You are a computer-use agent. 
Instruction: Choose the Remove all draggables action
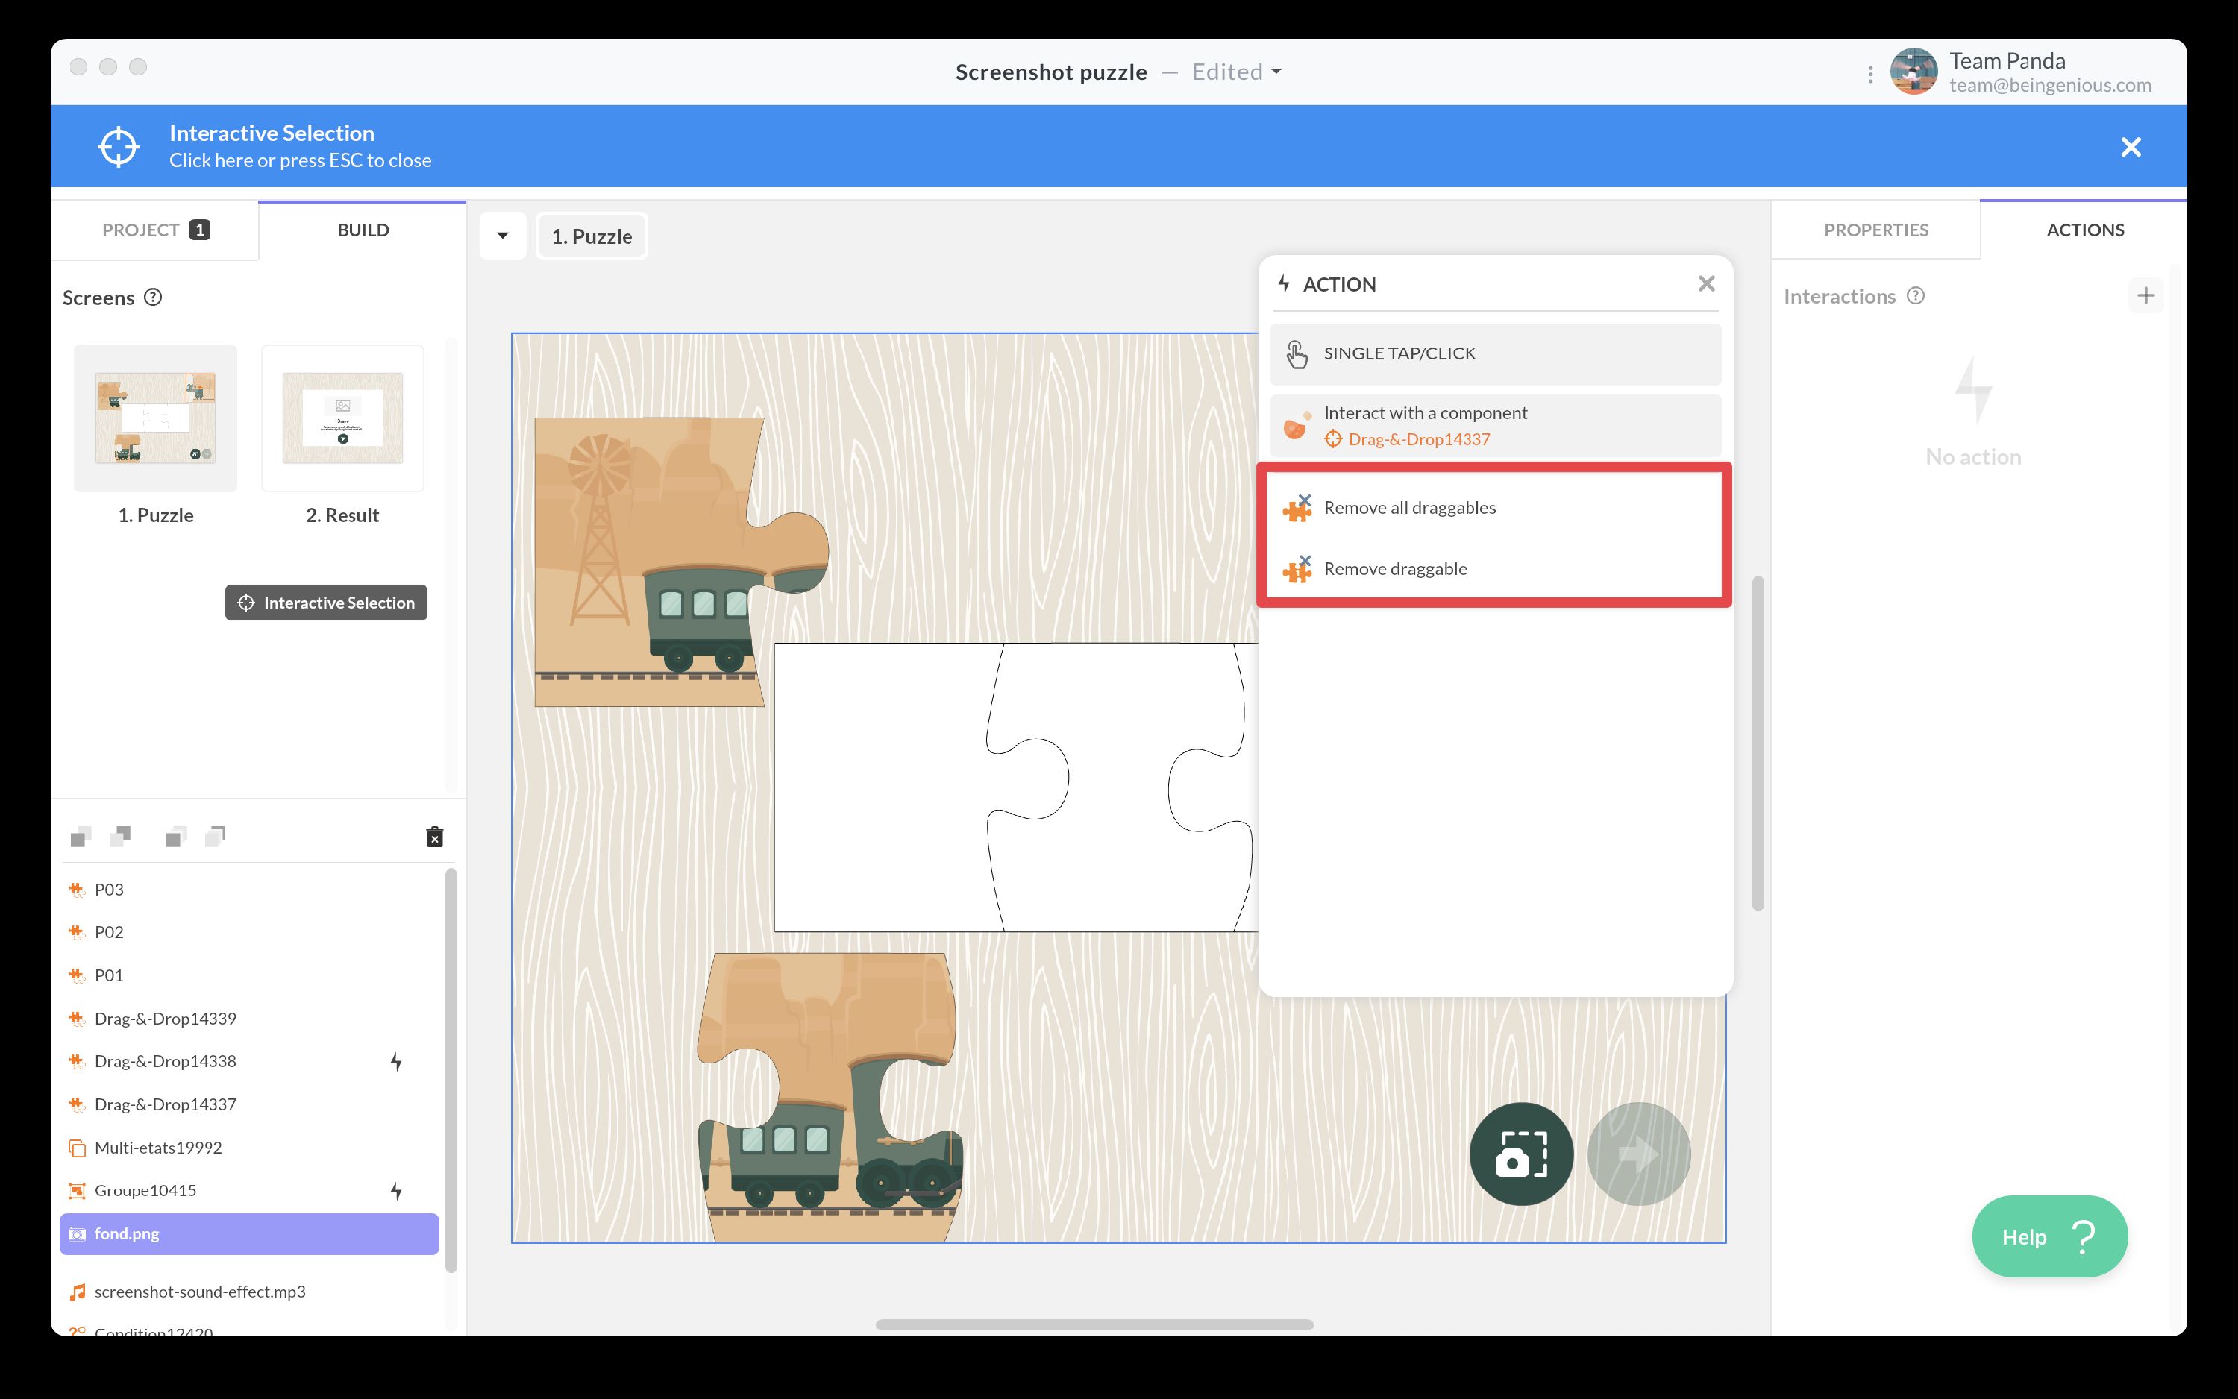(1408, 507)
